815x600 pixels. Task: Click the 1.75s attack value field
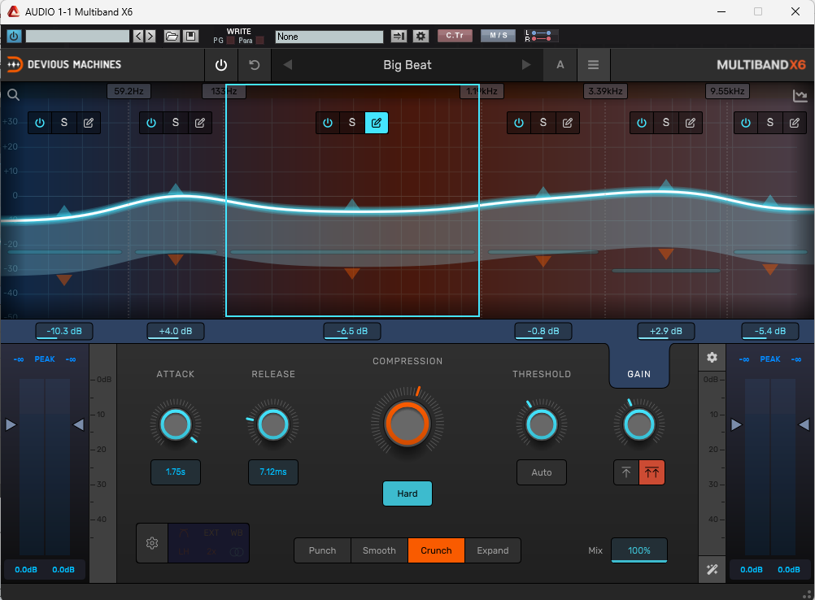(x=176, y=472)
